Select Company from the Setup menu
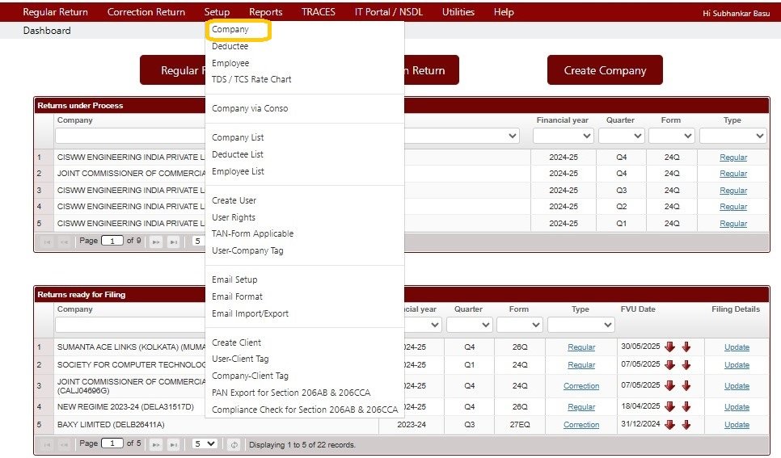The width and height of the screenshot is (781, 458). tap(230, 29)
